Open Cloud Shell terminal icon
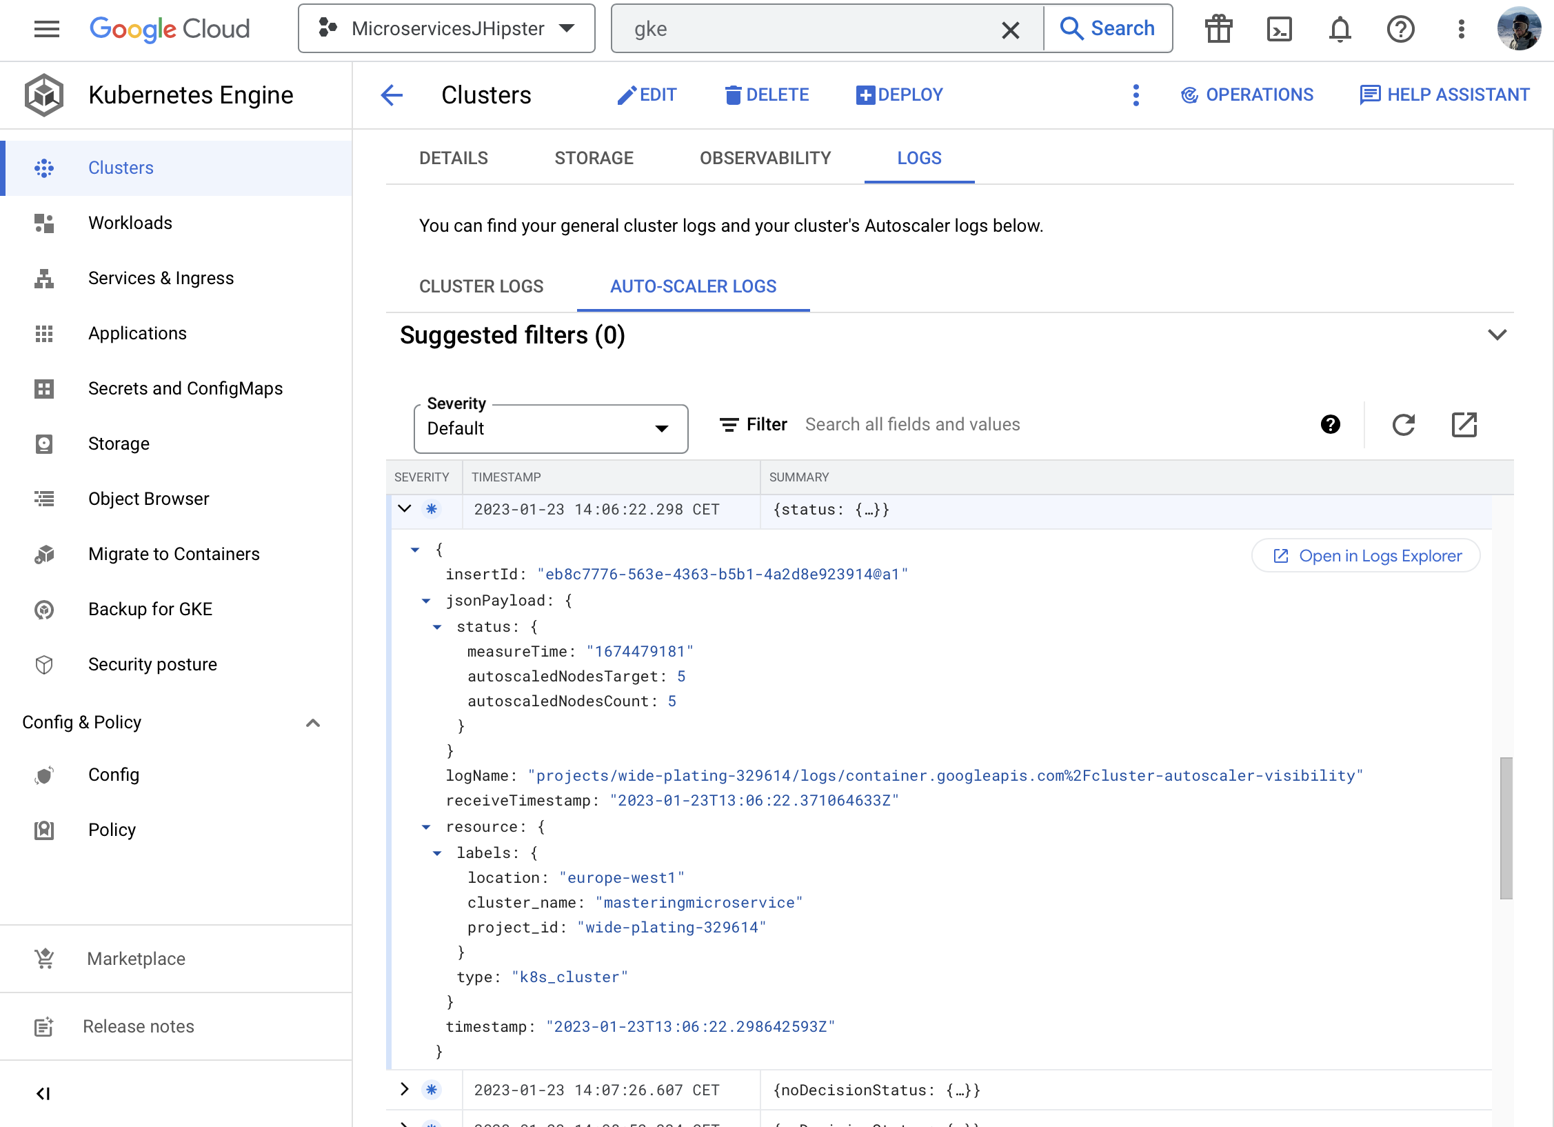The width and height of the screenshot is (1554, 1127). click(1279, 29)
